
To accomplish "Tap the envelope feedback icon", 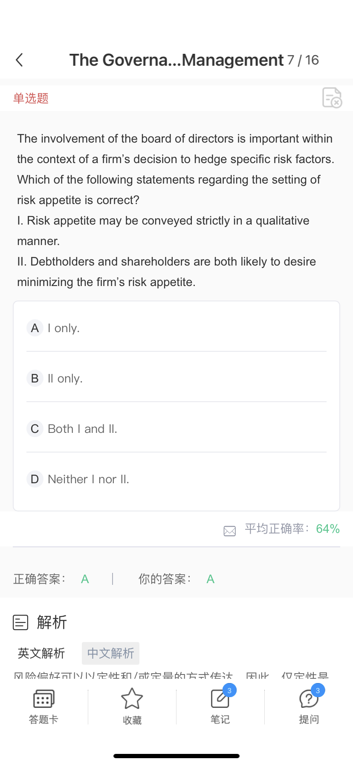I will (x=230, y=531).
